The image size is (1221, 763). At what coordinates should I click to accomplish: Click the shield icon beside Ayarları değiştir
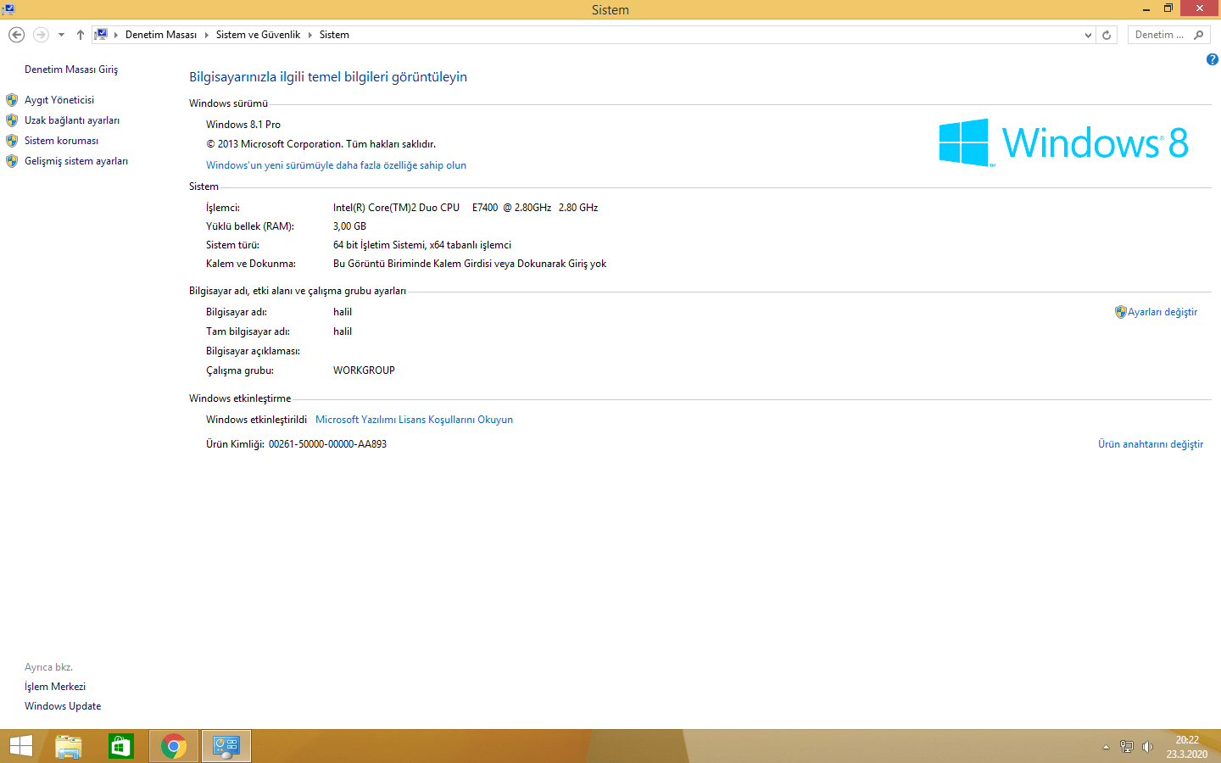tap(1121, 312)
